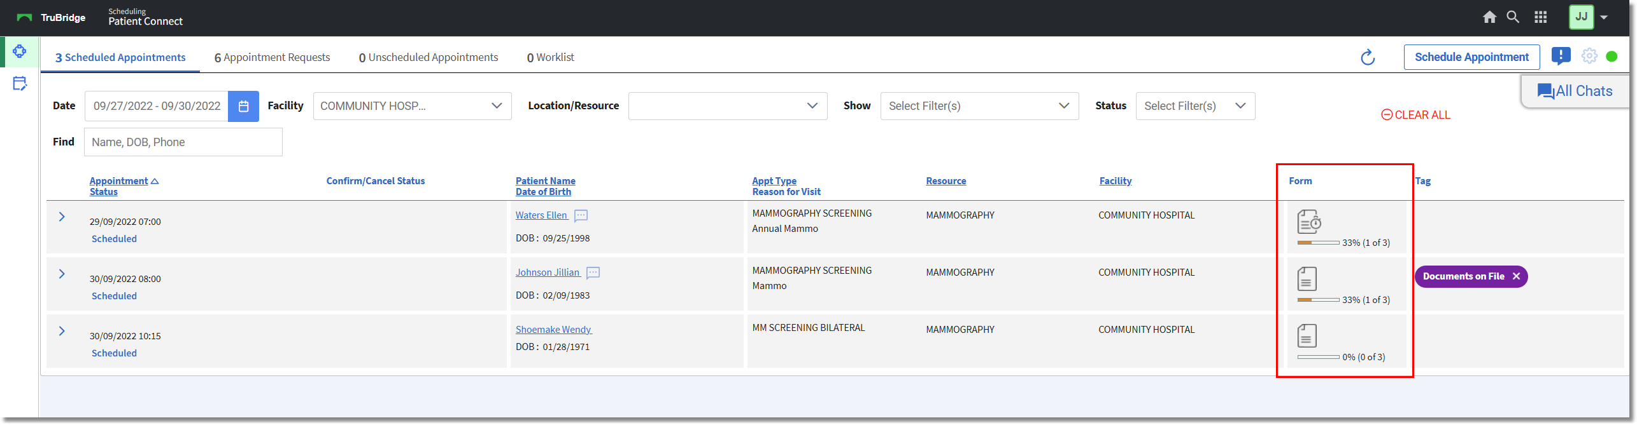Switch to Appointment Requests tab
1637x425 pixels.
coord(272,57)
